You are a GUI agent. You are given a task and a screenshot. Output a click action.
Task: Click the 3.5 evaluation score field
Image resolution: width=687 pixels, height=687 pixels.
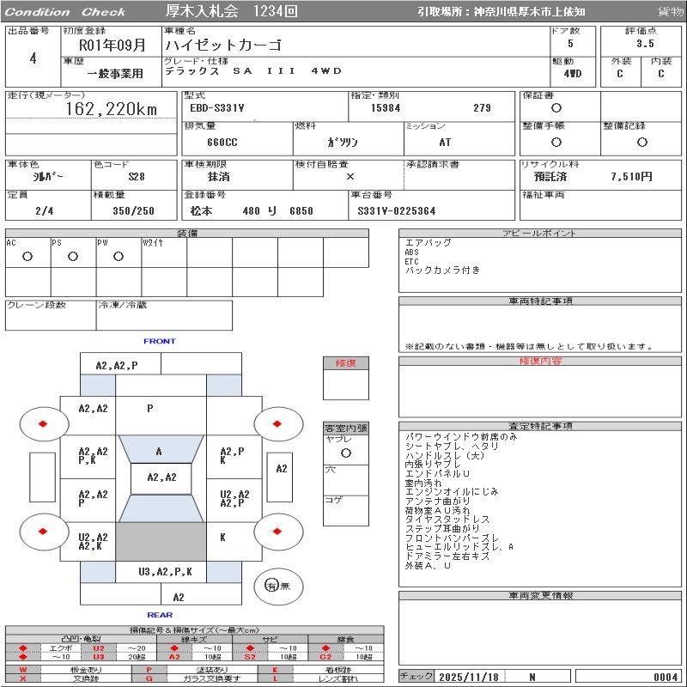click(x=645, y=43)
